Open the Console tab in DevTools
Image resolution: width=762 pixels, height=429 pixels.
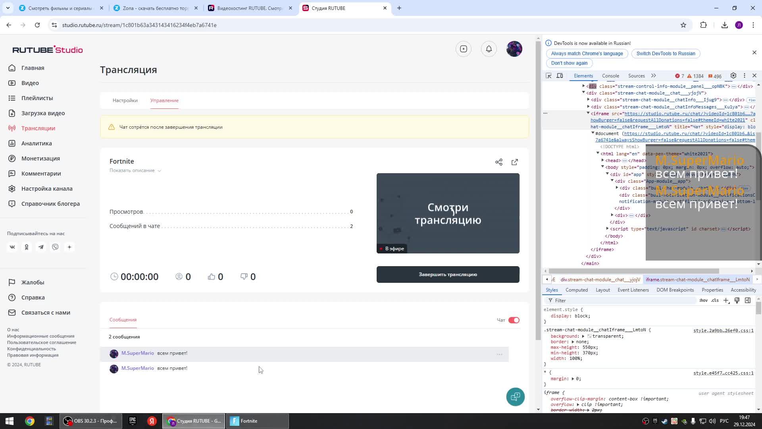click(x=610, y=76)
